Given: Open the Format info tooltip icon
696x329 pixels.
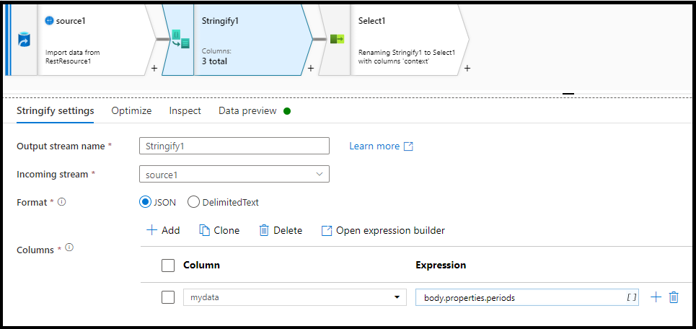Looking at the screenshot, I should tap(62, 202).
